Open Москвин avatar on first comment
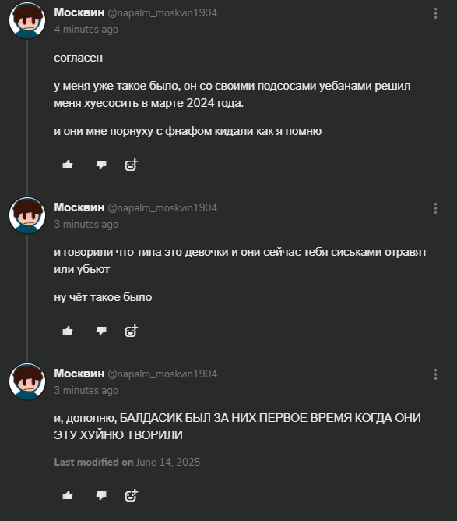This screenshot has width=457, height=521. (27, 20)
